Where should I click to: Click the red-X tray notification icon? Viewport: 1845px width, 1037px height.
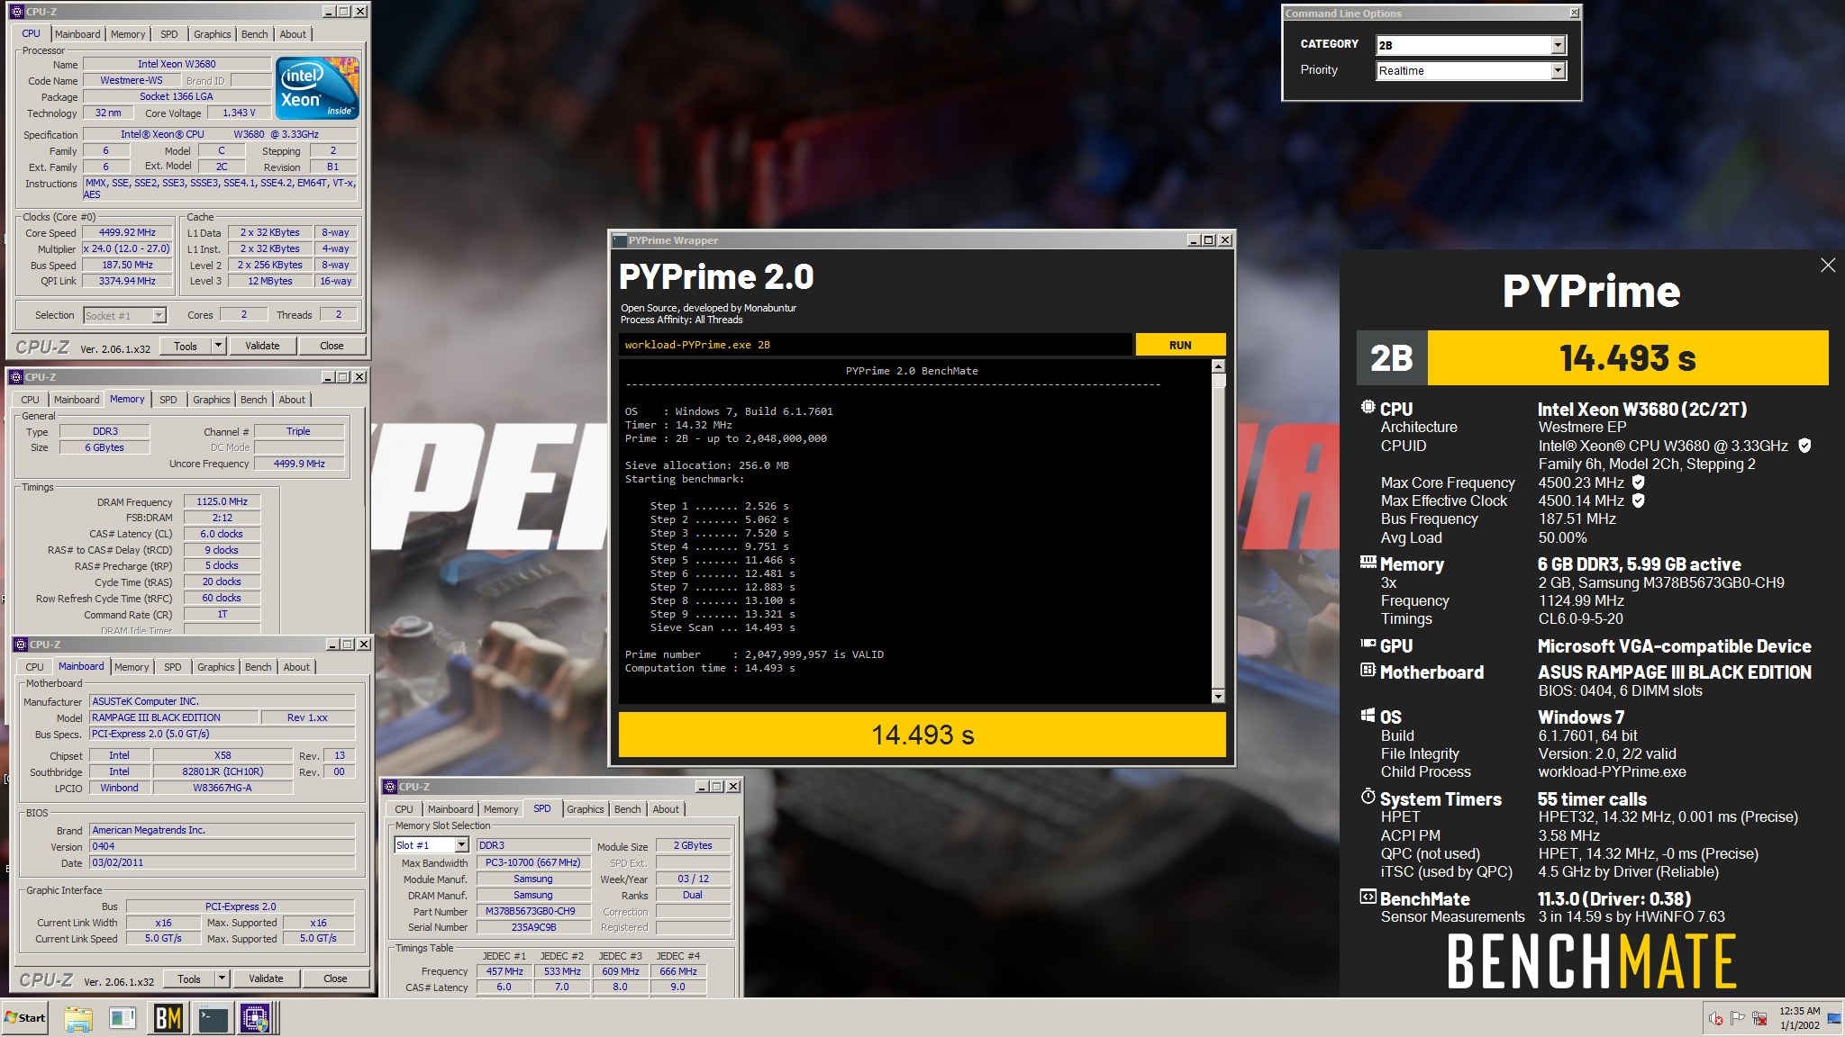1716,1019
